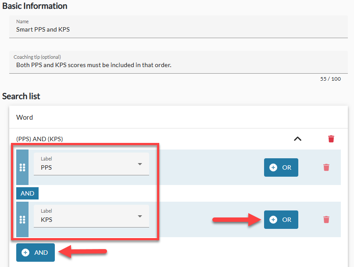
Task: Open the Label combo box showing KPS
Action: point(91,216)
